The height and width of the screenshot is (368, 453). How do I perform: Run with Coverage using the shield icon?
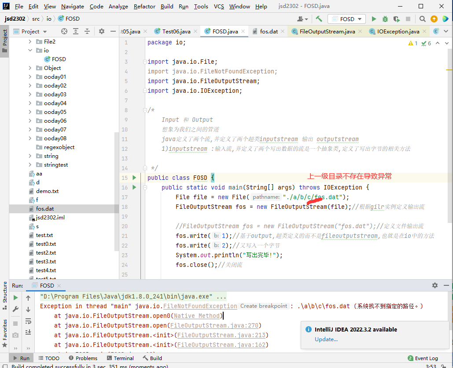tap(396, 19)
